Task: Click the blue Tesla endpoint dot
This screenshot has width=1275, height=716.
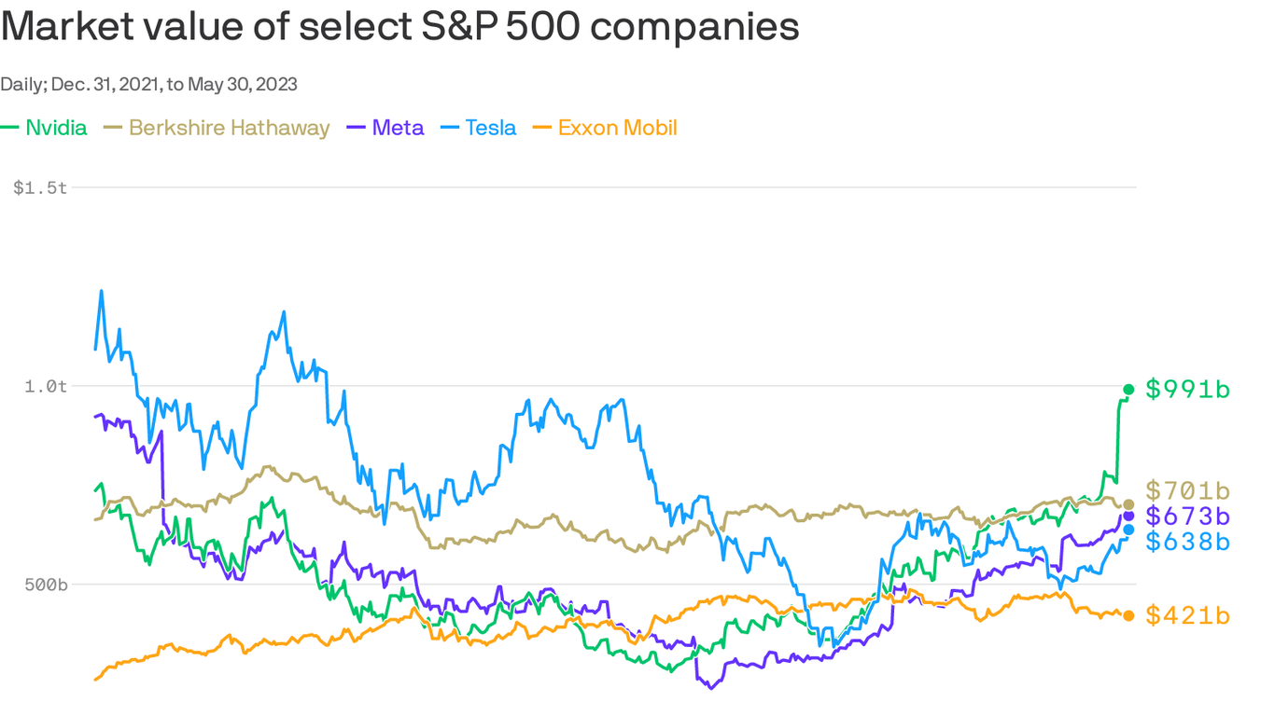Action: tap(1128, 530)
